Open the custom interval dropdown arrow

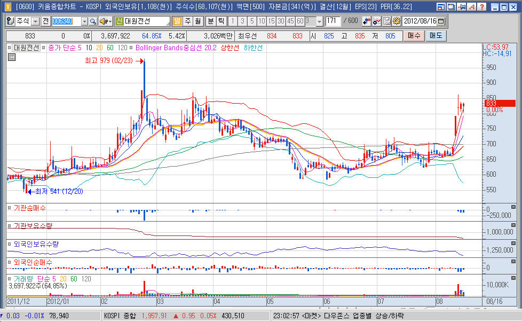(320, 21)
